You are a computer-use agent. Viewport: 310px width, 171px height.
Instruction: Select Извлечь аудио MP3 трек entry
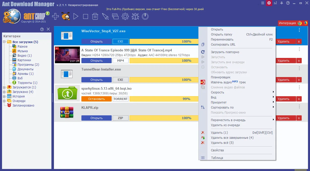tap(237, 82)
